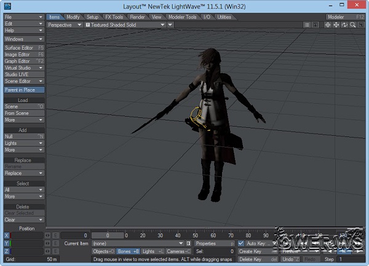Screen dimensions: 369x266
Task: Switch to the Modify tab
Action: click(x=73, y=17)
